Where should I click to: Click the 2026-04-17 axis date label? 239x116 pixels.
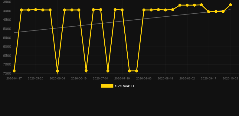click(14, 79)
